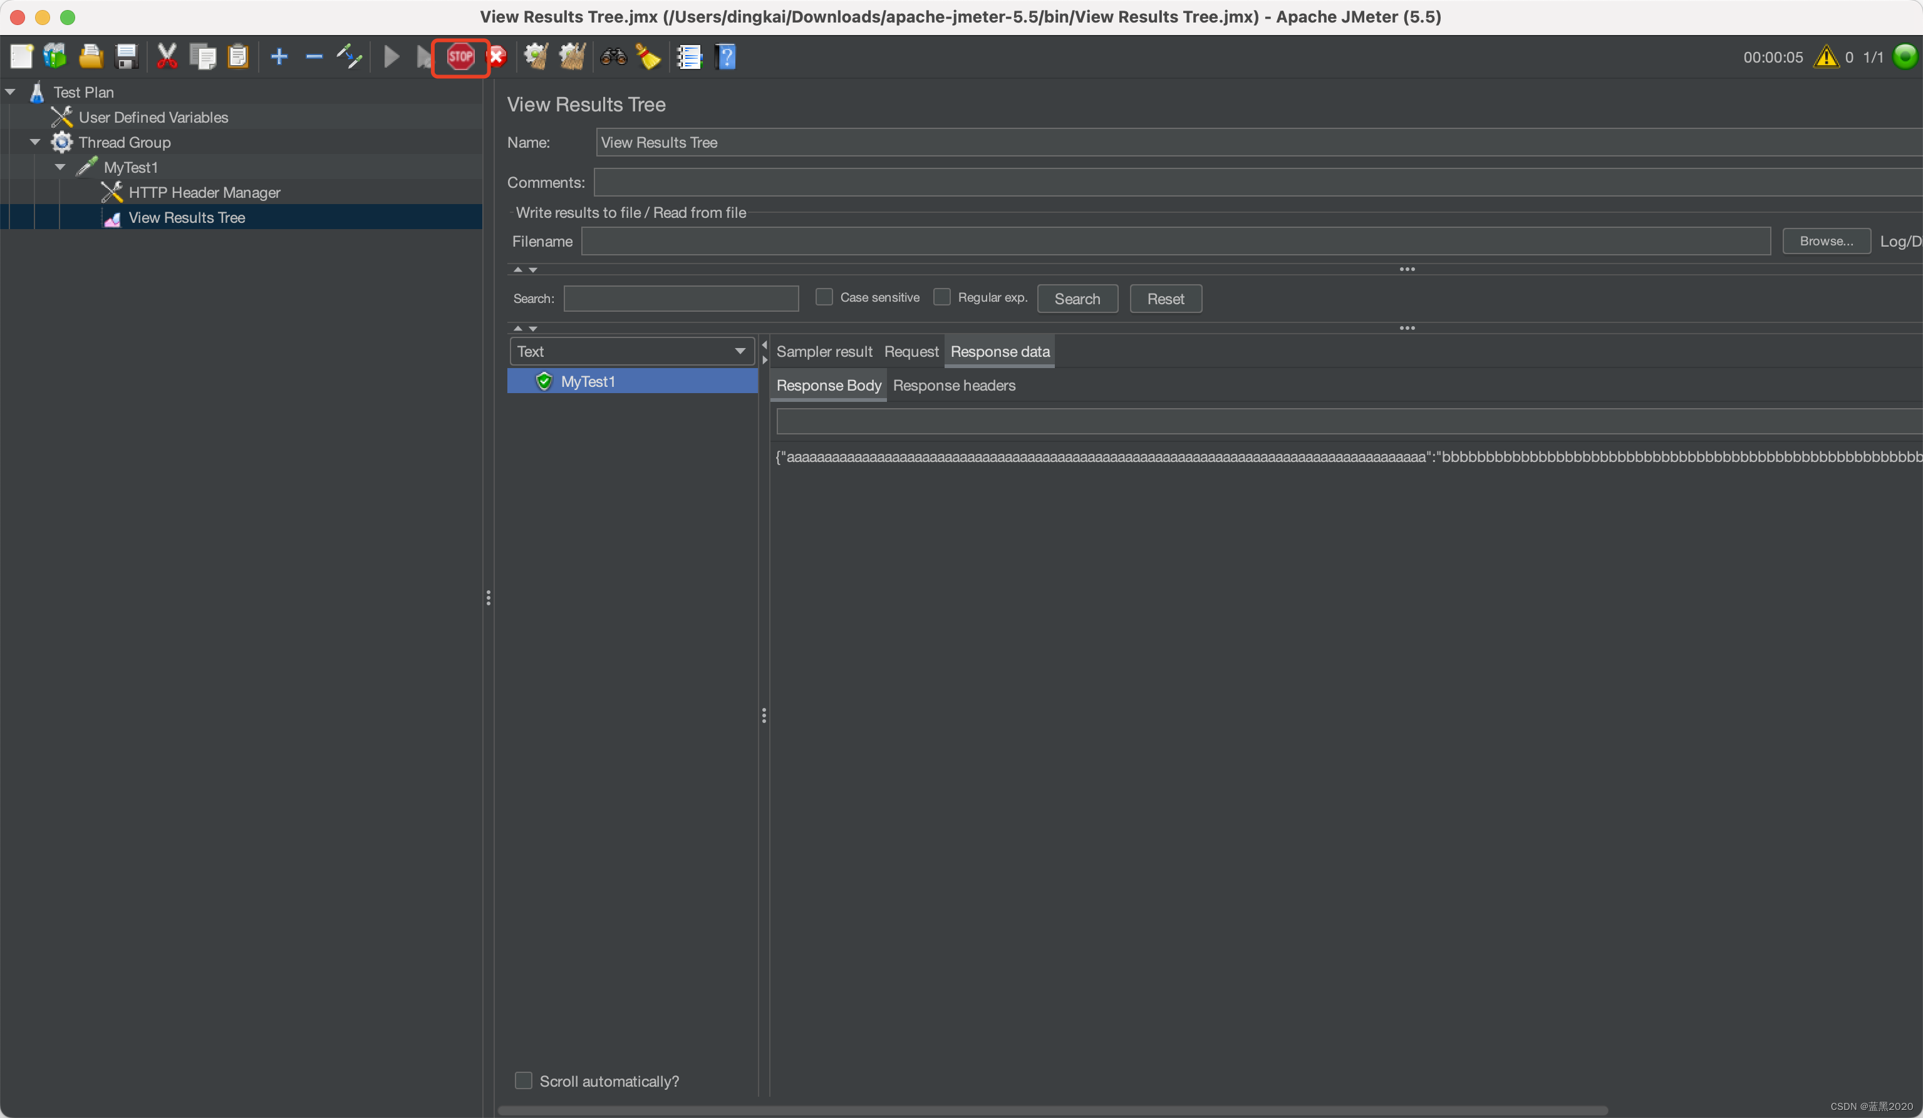Click the binoculars Search icon

(613, 56)
